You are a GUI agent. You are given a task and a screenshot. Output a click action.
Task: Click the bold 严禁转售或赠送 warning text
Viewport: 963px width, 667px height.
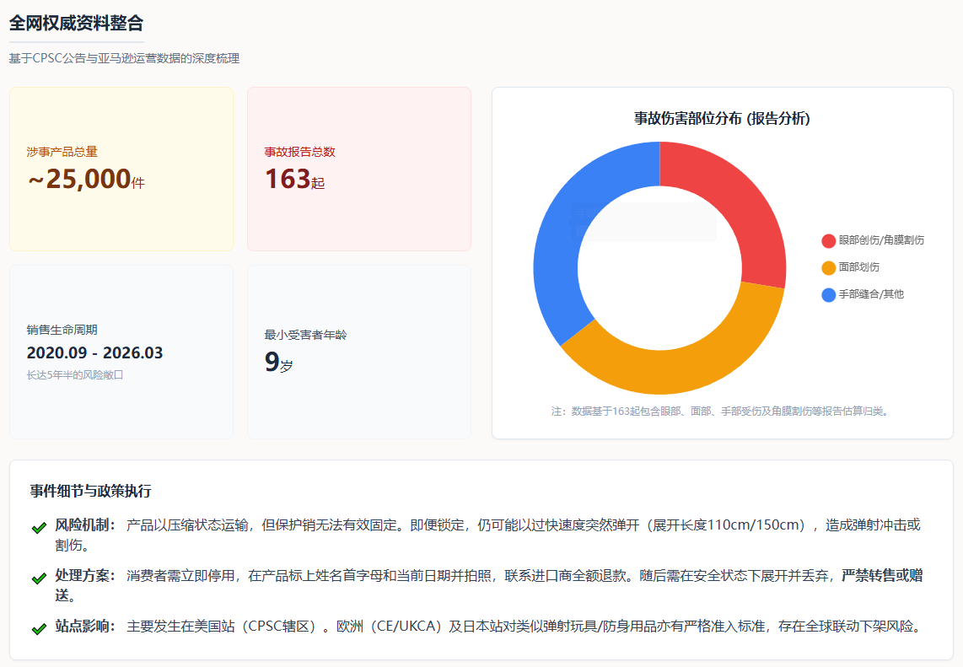881,576
